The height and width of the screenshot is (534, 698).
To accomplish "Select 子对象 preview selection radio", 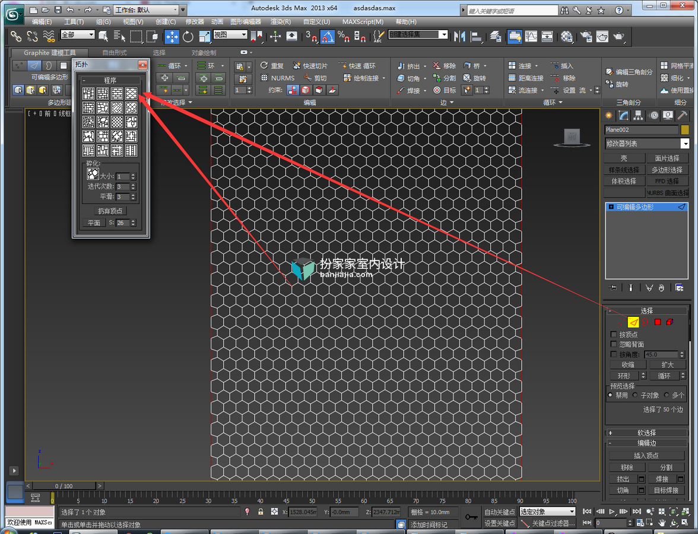I will [635, 395].
